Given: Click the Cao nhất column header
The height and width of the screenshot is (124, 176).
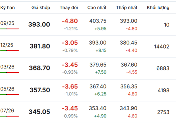Looking at the screenshot, I should (x=97, y=8).
